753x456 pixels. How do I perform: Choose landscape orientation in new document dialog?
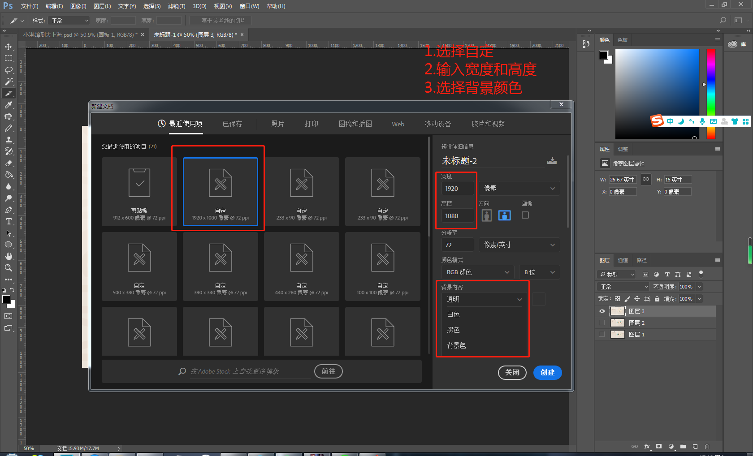(505, 215)
